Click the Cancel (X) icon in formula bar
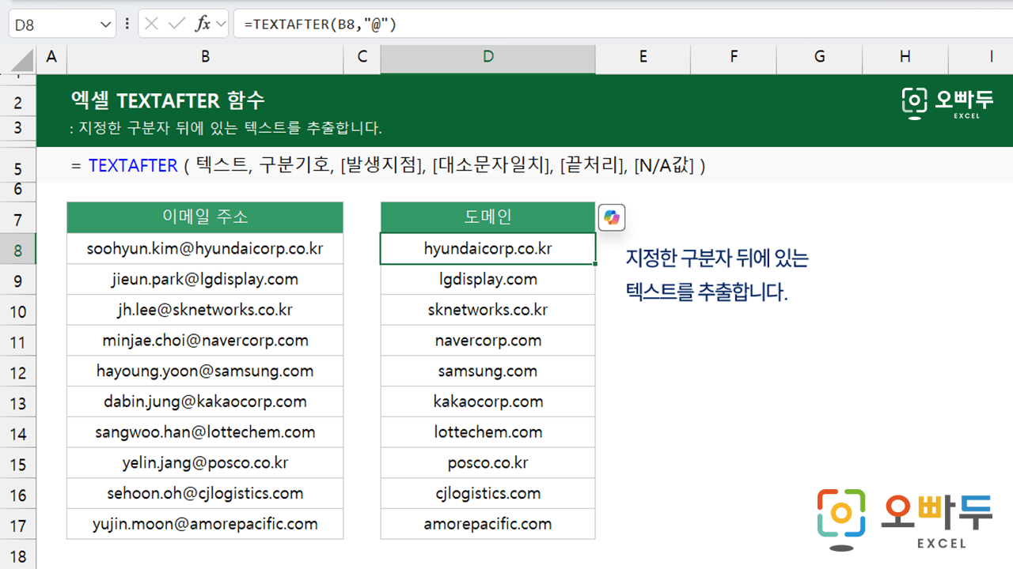Viewport: 1013px width, 569px height. pyautogui.click(x=152, y=24)
